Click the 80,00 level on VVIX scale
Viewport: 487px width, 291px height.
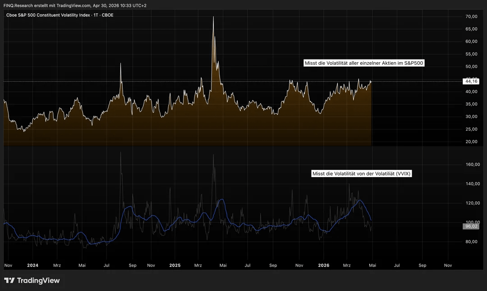click(x=471, y=242)
